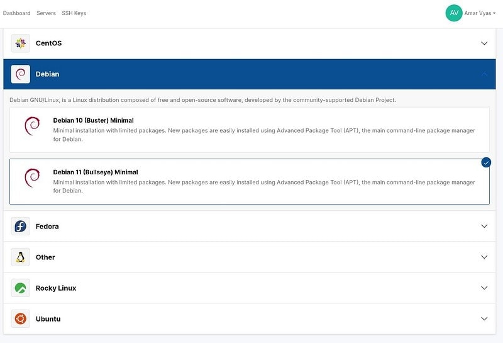
Task: Click the Fedora logo icon
Action: (21, 226)
